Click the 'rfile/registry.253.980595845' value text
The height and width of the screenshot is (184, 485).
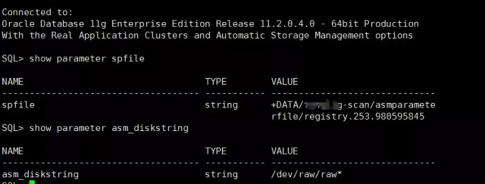pyautogui.click(x=348, y=117)
